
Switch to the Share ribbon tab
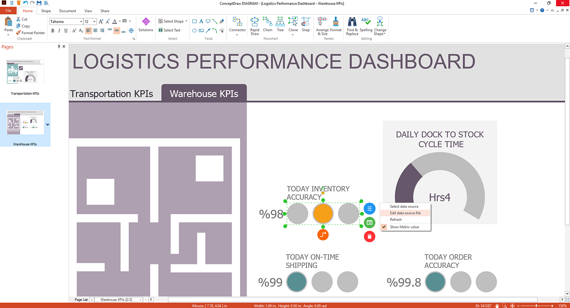tap(105, 11)
